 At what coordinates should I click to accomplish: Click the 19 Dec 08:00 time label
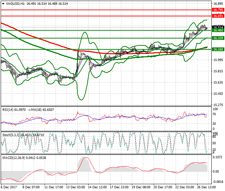141,187
